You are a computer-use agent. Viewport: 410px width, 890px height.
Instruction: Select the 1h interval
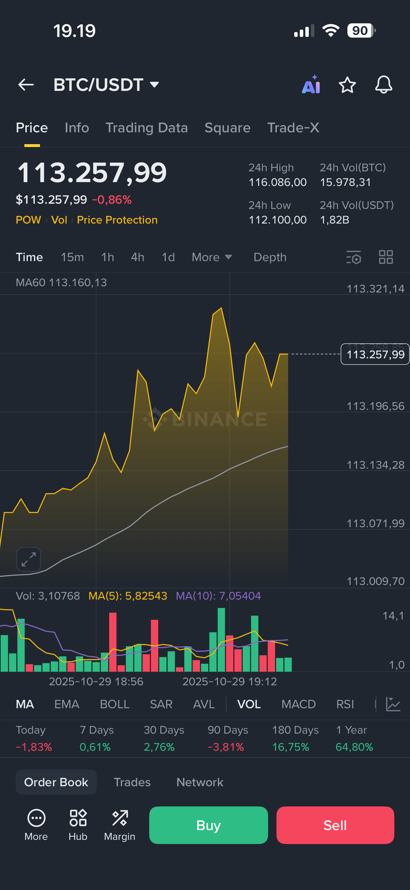point(107,257)
